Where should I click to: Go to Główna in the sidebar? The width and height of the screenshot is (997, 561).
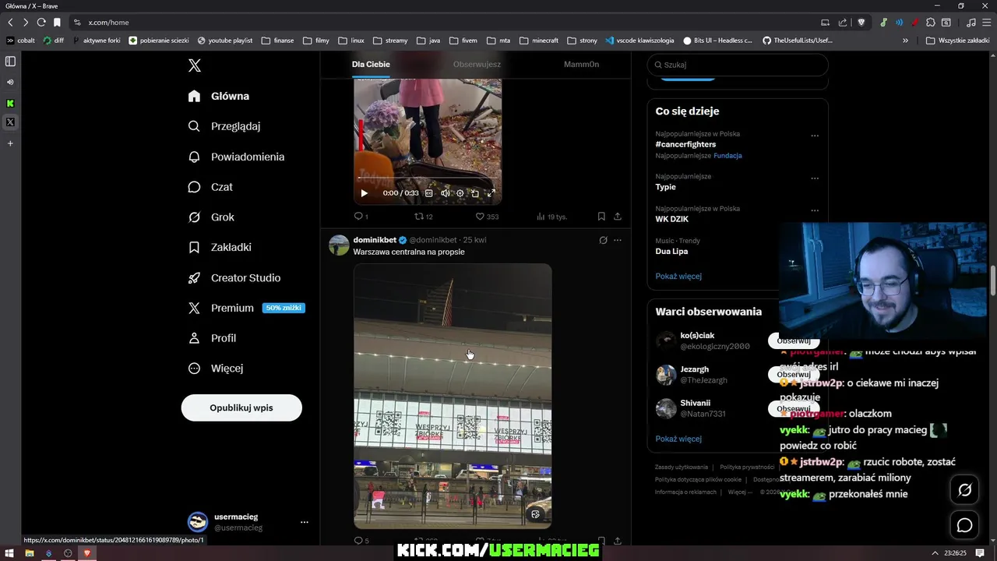219,96
